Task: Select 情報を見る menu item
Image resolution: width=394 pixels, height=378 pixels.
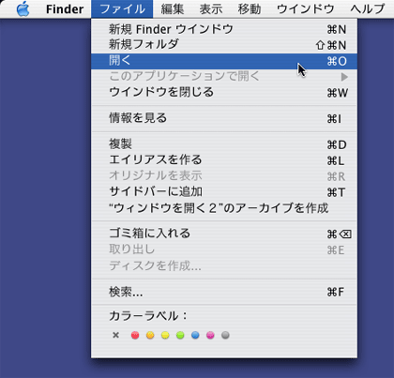Action: (224, 118)
